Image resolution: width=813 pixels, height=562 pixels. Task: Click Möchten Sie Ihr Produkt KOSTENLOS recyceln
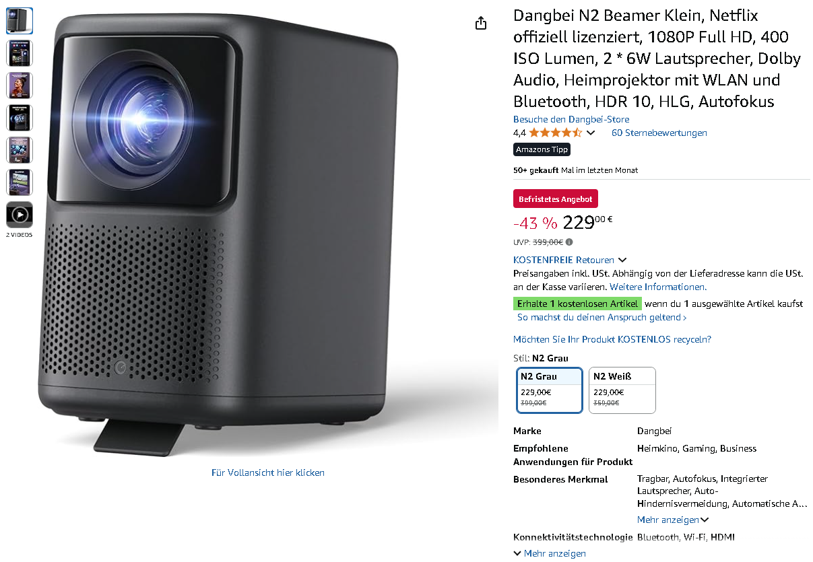[612, 339]
